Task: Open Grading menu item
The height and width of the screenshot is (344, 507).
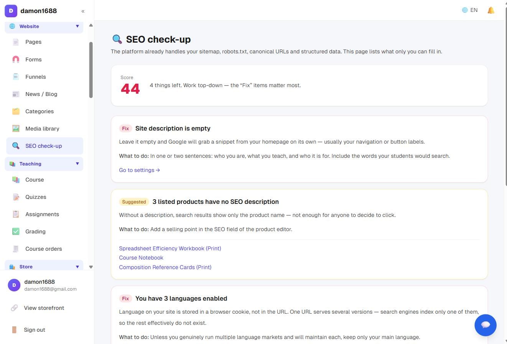Action: [x=44, y=232]
